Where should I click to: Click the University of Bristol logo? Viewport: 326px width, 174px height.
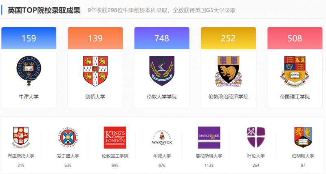tap(21, 137)
